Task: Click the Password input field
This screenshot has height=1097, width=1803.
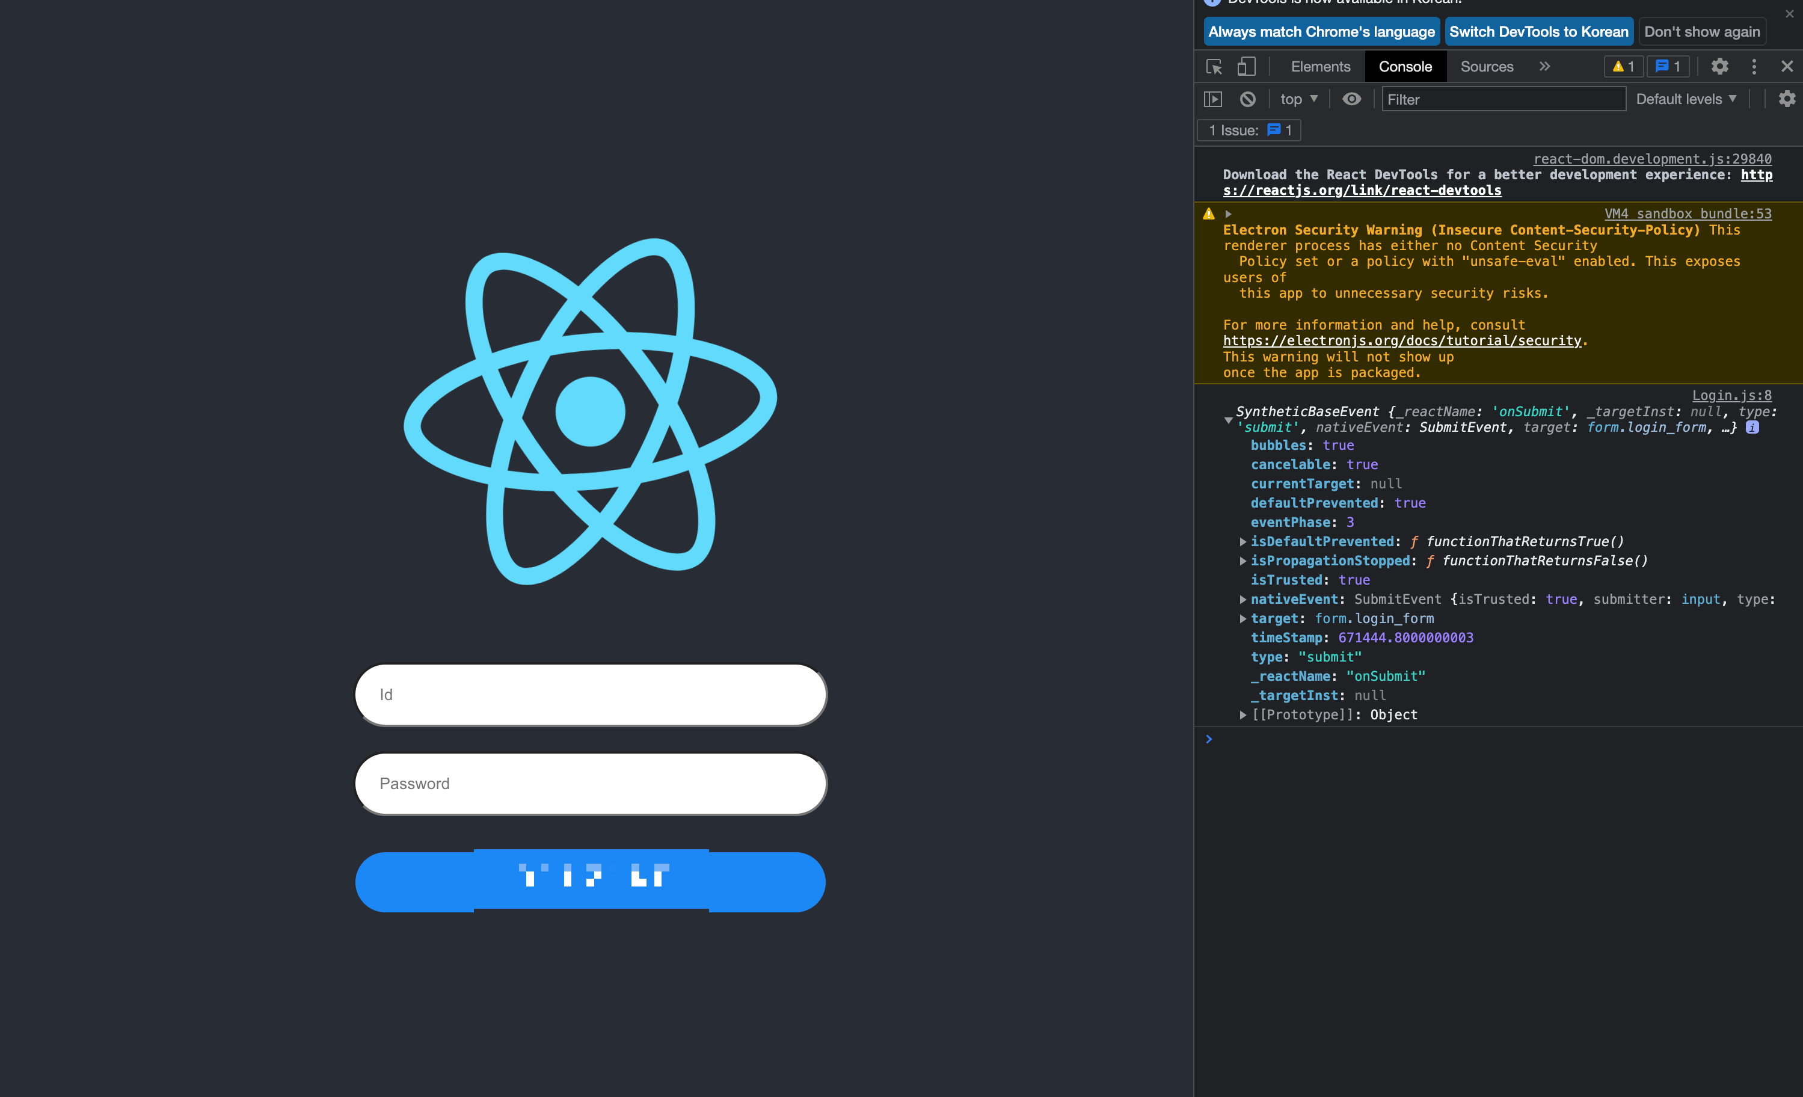Action: pyautogui.click(x=591, y=784)
